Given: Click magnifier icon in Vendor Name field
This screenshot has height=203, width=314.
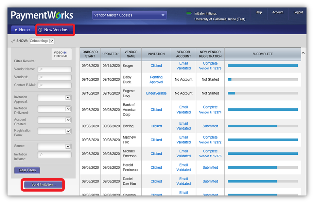Looking at the screenshot, I should click(x=41, y=69).
